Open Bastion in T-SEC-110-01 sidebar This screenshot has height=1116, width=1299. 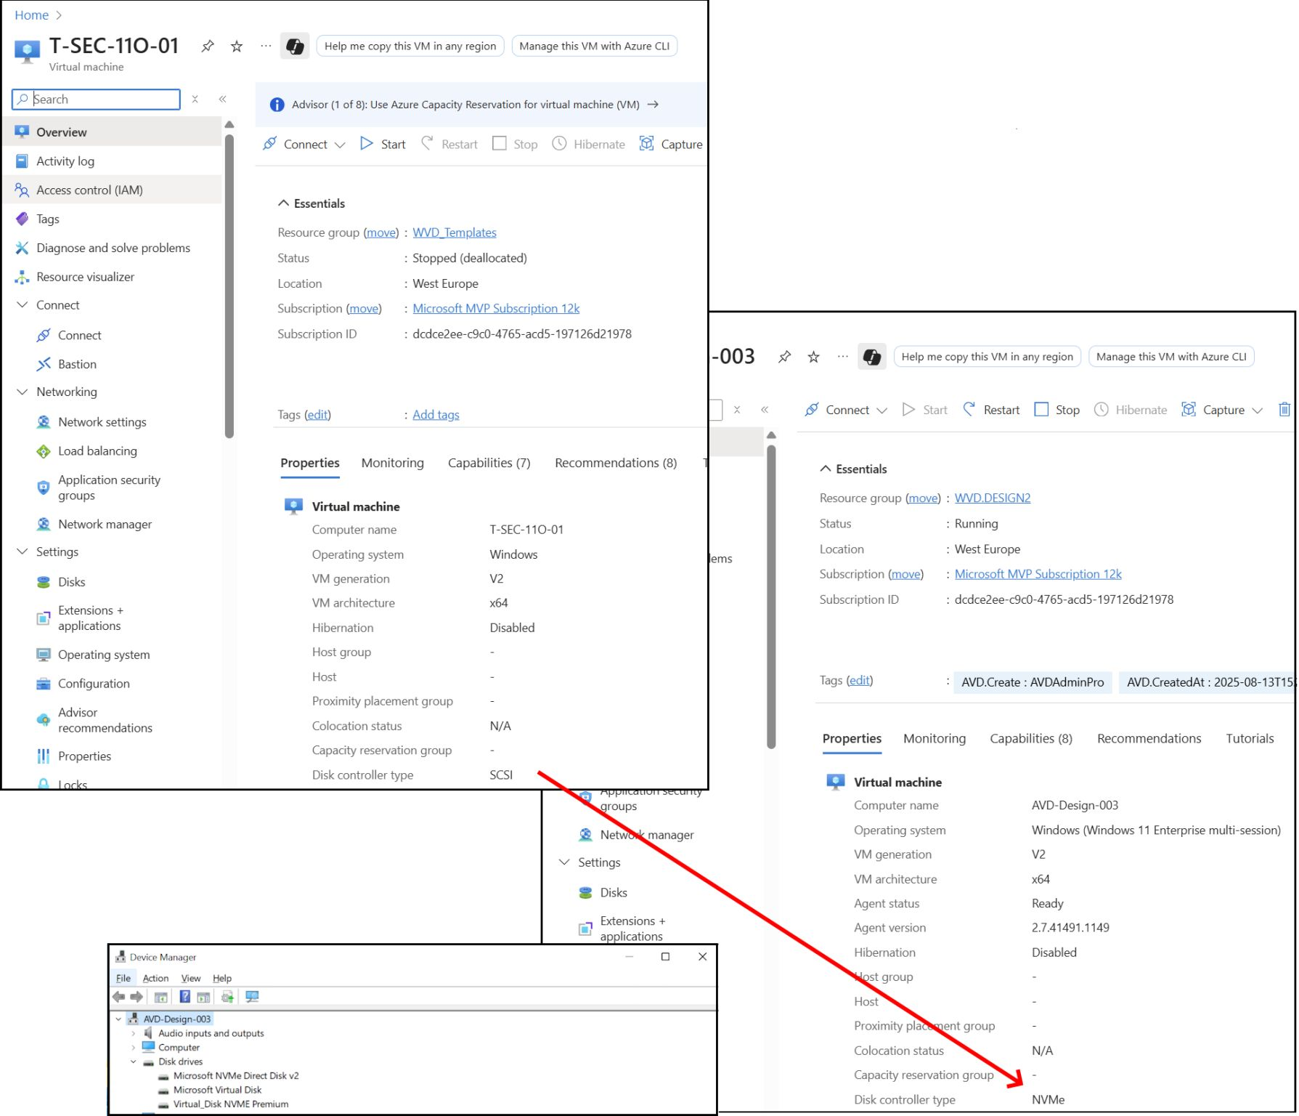point(77,364)
